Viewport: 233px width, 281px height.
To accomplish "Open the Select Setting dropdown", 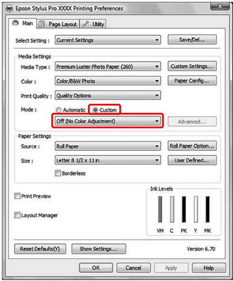I will tap(108, 40).
